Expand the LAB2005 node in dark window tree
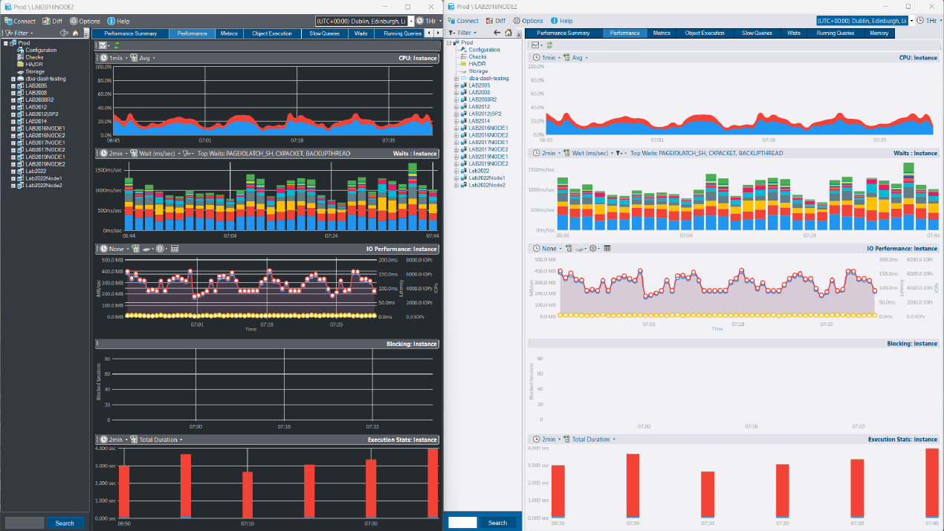This screenshot has height=531, width=944. (x=13, y=85)
